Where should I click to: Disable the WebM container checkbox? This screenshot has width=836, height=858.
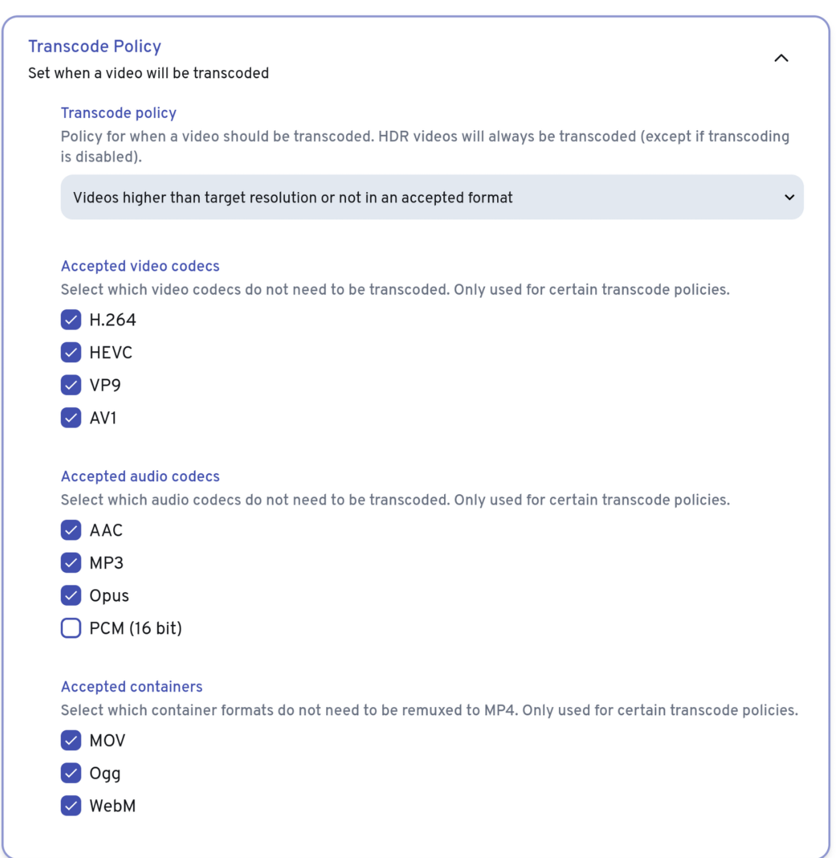(x=71, y=806)
